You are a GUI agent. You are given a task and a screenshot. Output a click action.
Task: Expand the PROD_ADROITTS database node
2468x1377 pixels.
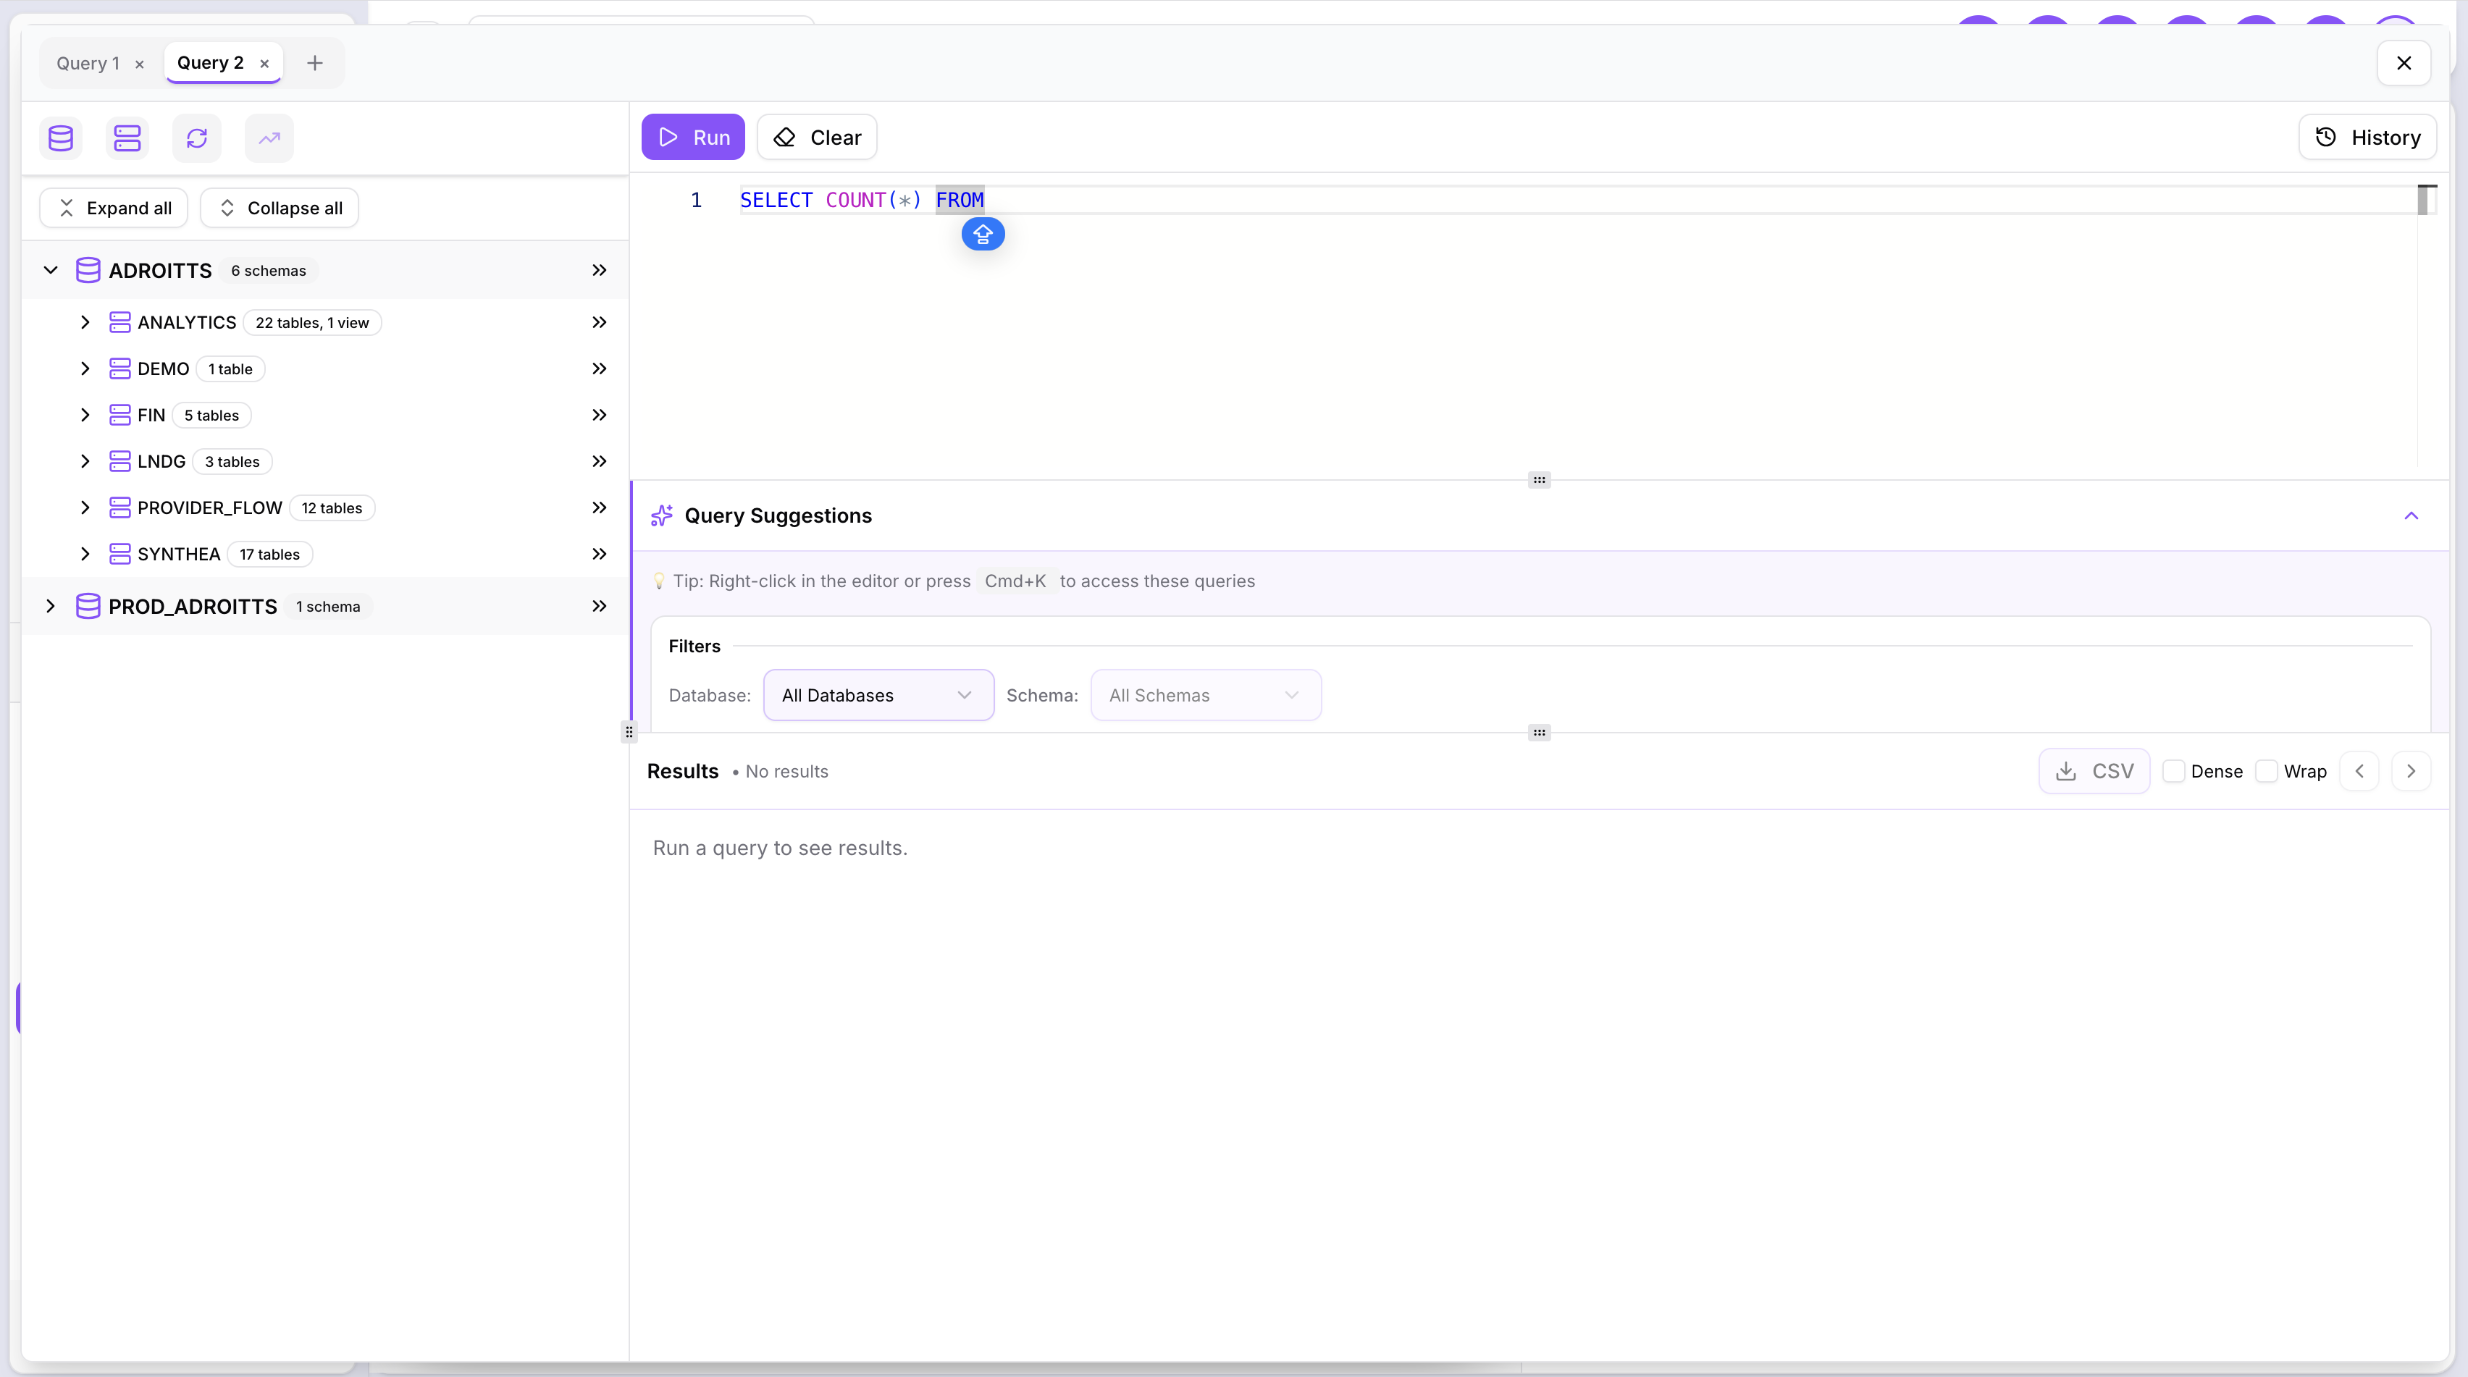pyautogui.click(x=51, y=606)
